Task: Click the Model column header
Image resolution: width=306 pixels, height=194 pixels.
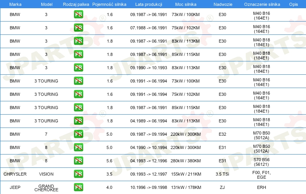Action: click(47, 4)
